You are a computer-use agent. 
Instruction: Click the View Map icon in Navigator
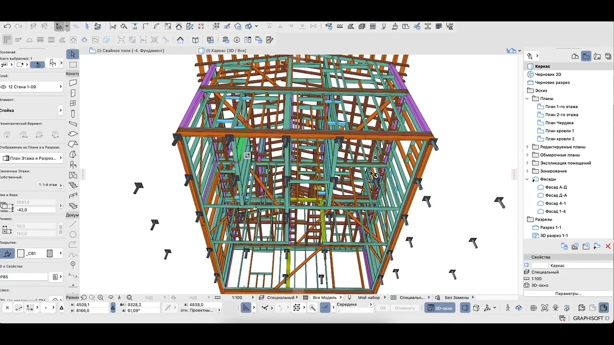point(586,56)
